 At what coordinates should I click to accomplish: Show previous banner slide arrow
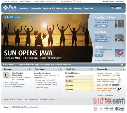[x=6, y=17]
